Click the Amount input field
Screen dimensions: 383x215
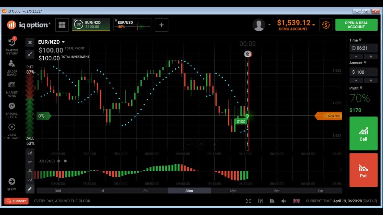364,72
